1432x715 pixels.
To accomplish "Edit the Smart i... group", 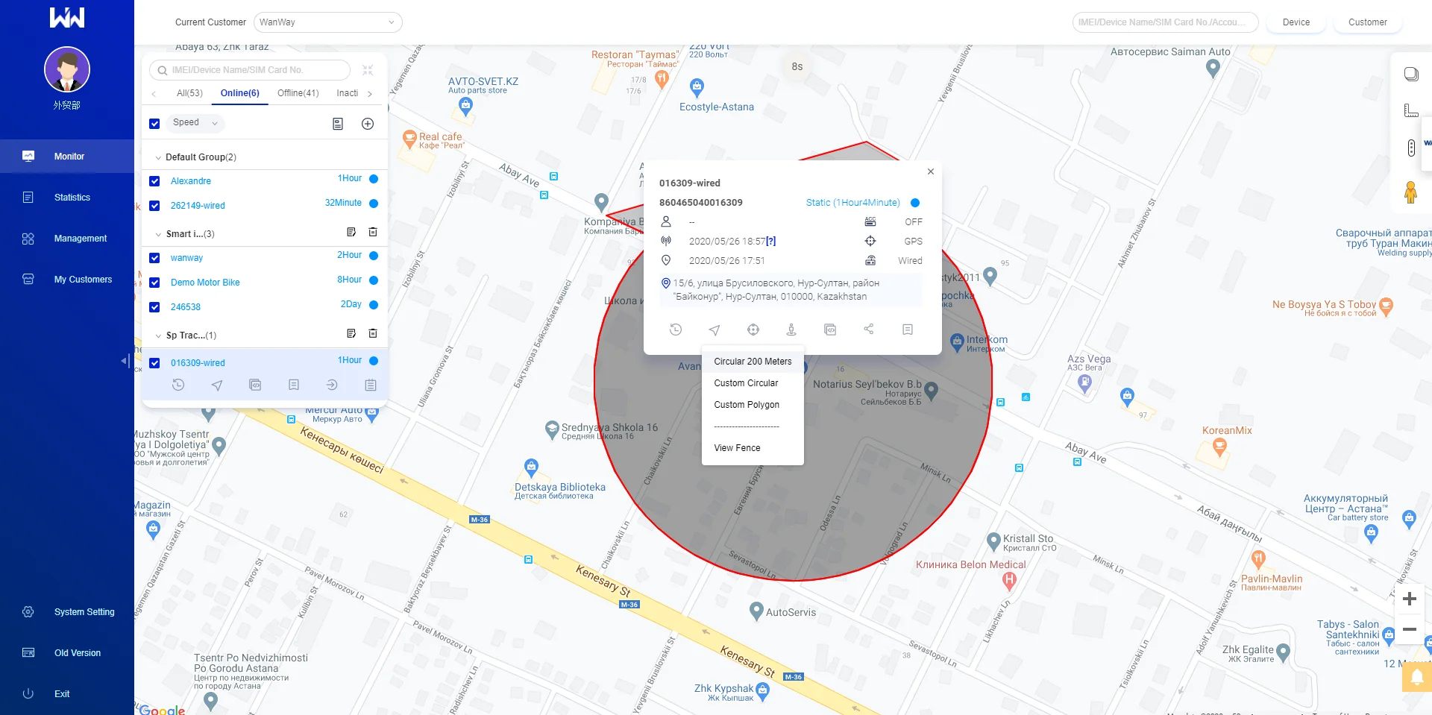I will pos(351,233).
